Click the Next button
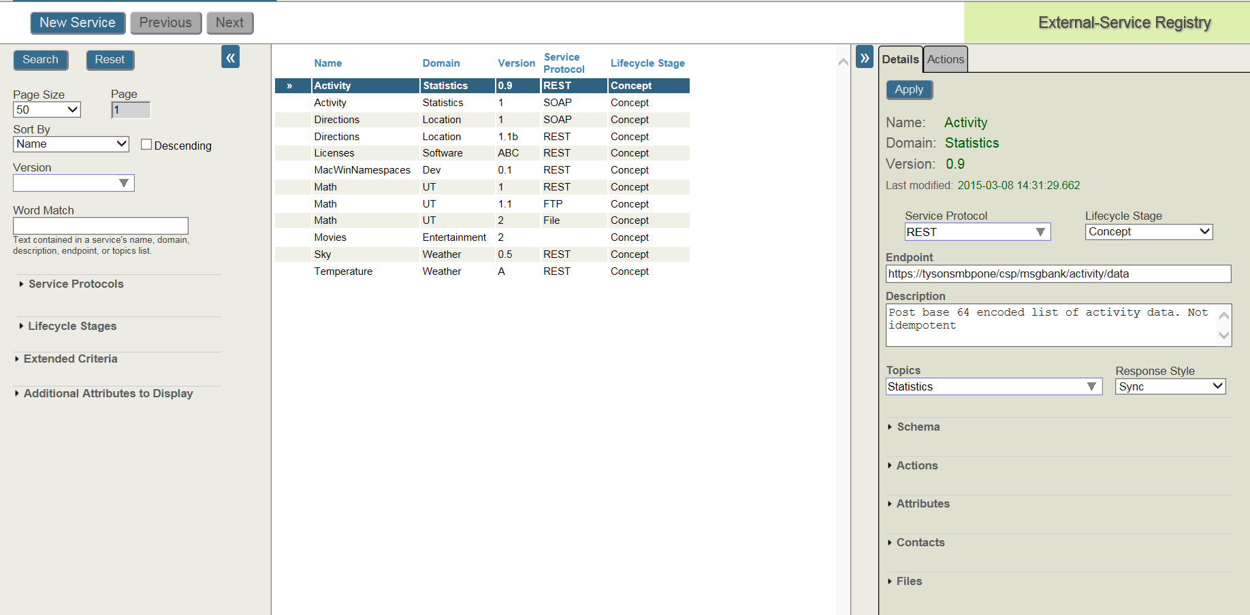This screenshot has height=615, width=1250. click(229, 22)
